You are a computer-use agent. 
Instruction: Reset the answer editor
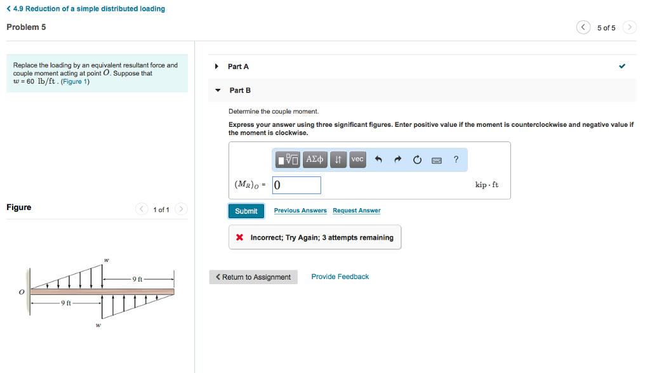point(417,160)
